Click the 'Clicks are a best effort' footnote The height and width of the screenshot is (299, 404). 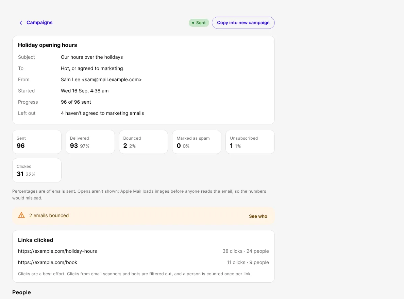tap(135, 274)
